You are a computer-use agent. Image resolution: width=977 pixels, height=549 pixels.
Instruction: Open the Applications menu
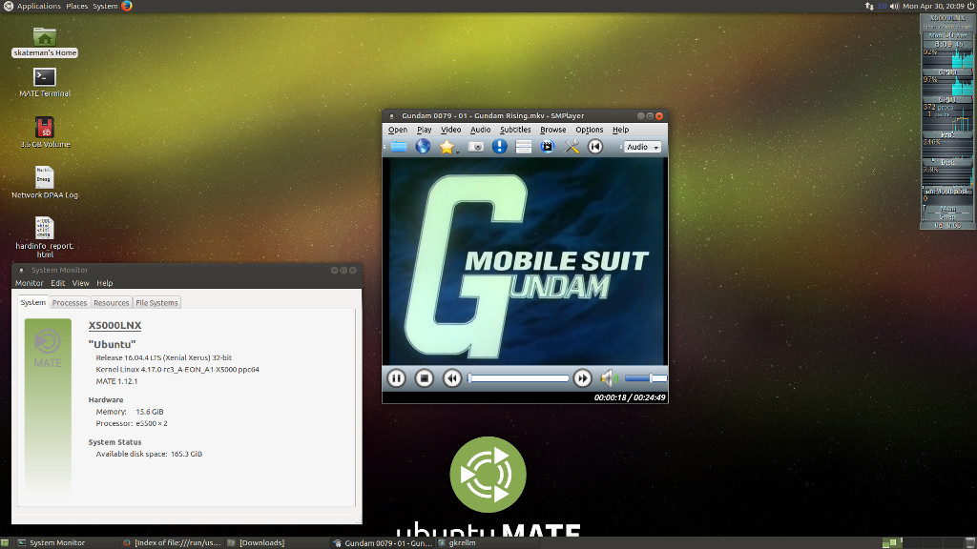tap(38, 6)
